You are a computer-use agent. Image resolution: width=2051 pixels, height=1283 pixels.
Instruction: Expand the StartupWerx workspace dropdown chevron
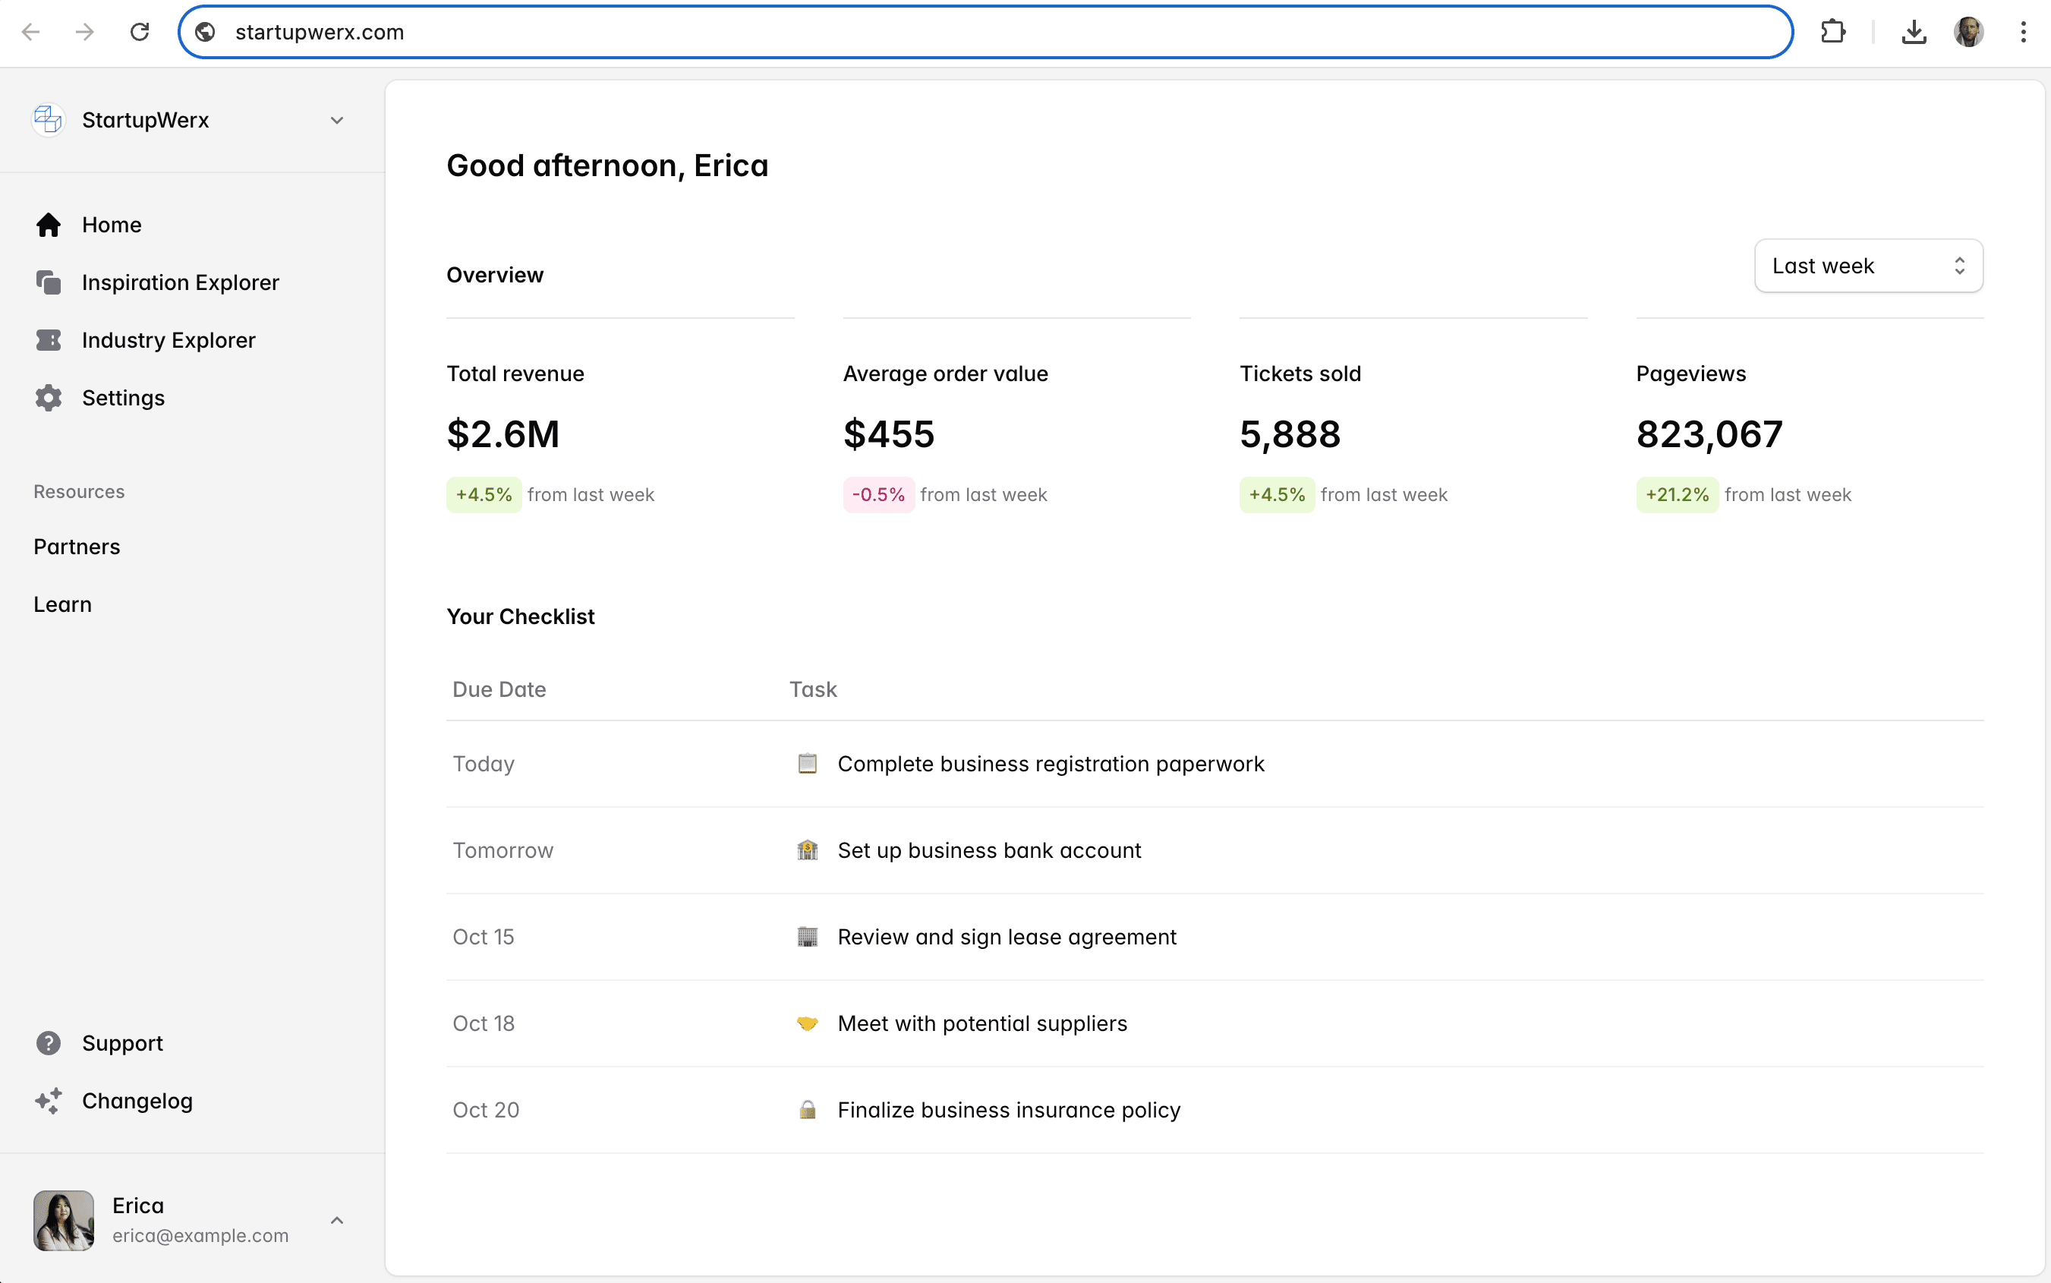coord(337,121)
